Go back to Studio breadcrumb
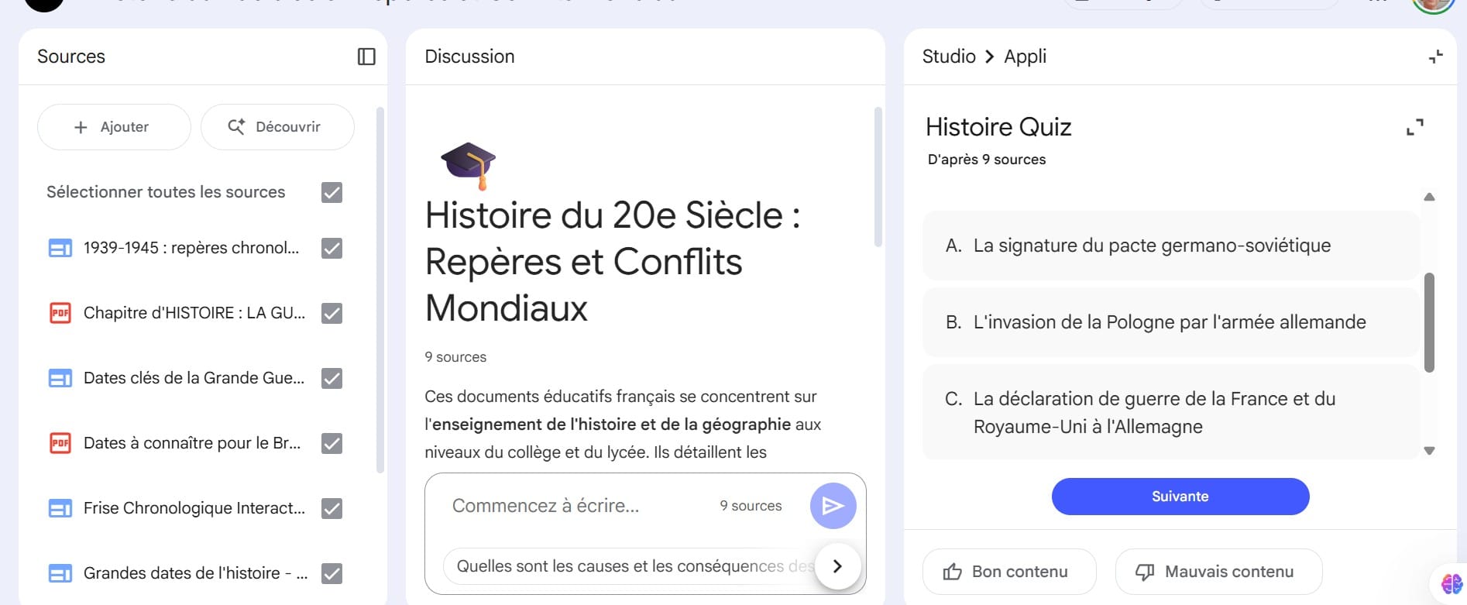 coord(948,57)
